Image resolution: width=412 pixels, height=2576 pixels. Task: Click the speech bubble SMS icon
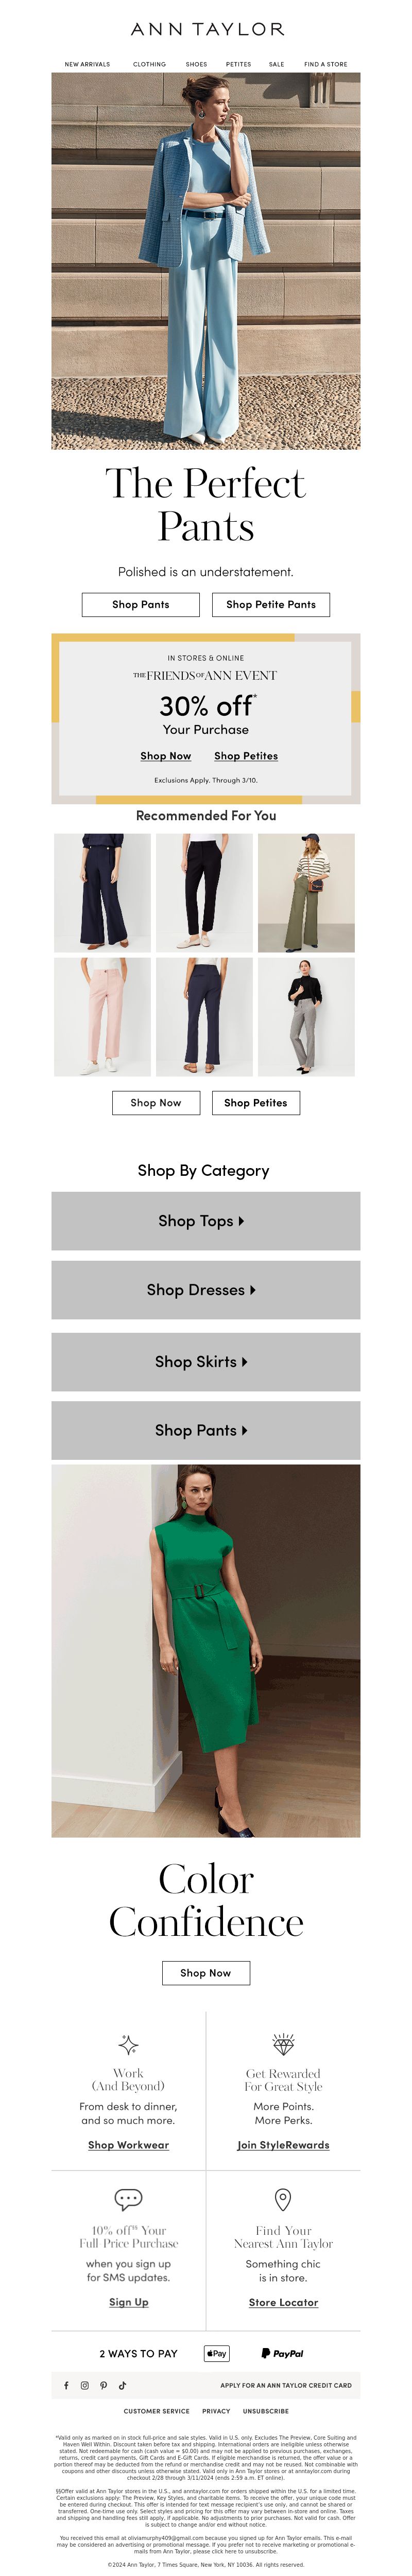[128, 2199]
